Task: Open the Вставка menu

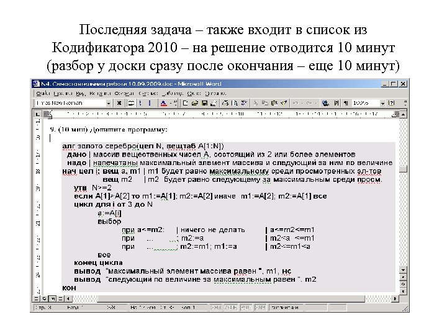Action: 100,94
